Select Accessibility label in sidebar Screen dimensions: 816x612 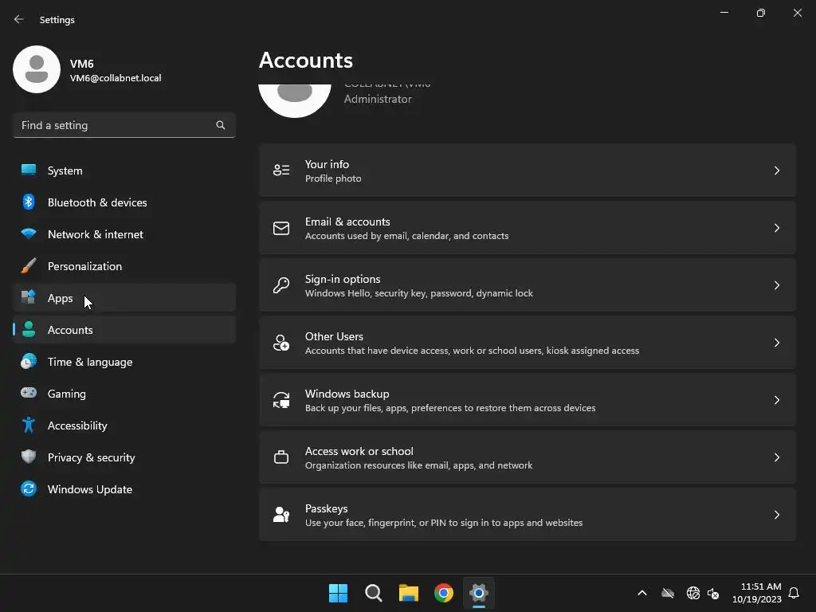pyautogui.click(x=77, y=426)
